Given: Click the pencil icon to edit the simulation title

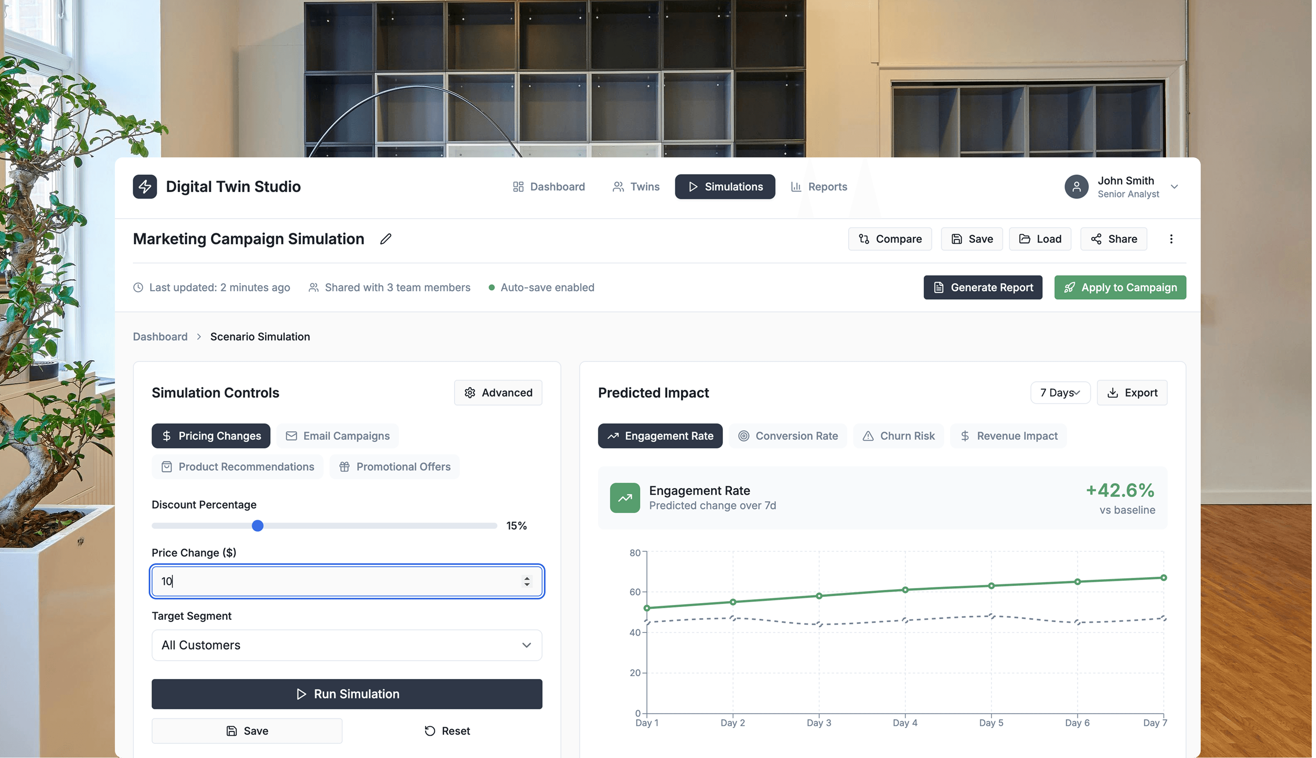Looking at the screenshot, I should point(386,239).
